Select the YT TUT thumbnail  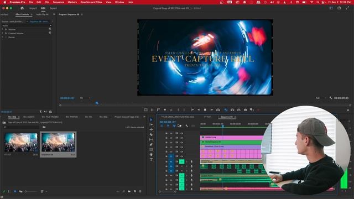21,143
